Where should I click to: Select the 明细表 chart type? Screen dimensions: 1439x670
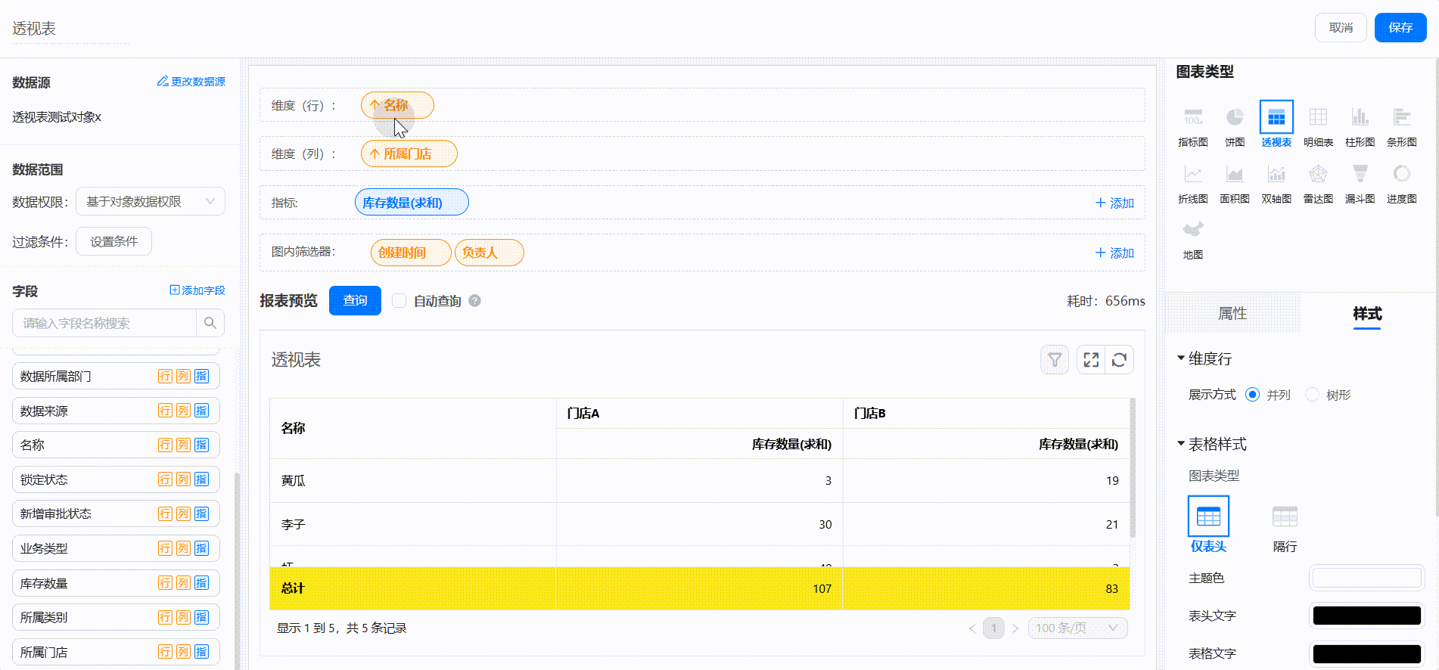pyautogui.click(x=1318, y=126)
